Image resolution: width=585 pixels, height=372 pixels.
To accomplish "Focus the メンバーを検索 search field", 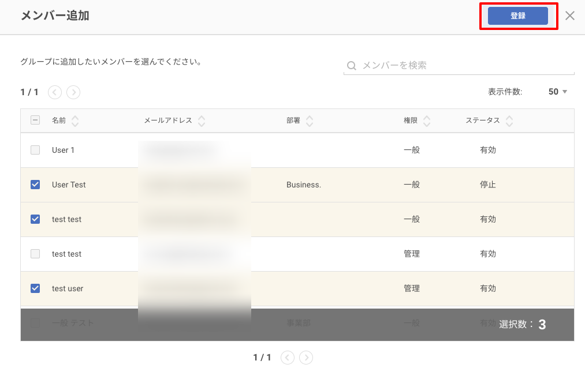I will tap(459, 66).
